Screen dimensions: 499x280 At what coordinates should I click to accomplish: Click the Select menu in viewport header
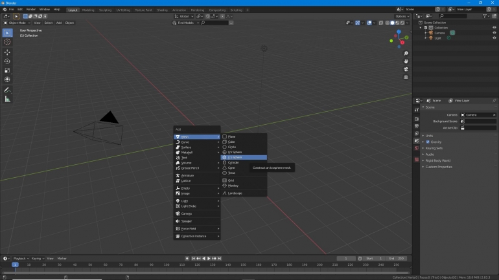49,23
